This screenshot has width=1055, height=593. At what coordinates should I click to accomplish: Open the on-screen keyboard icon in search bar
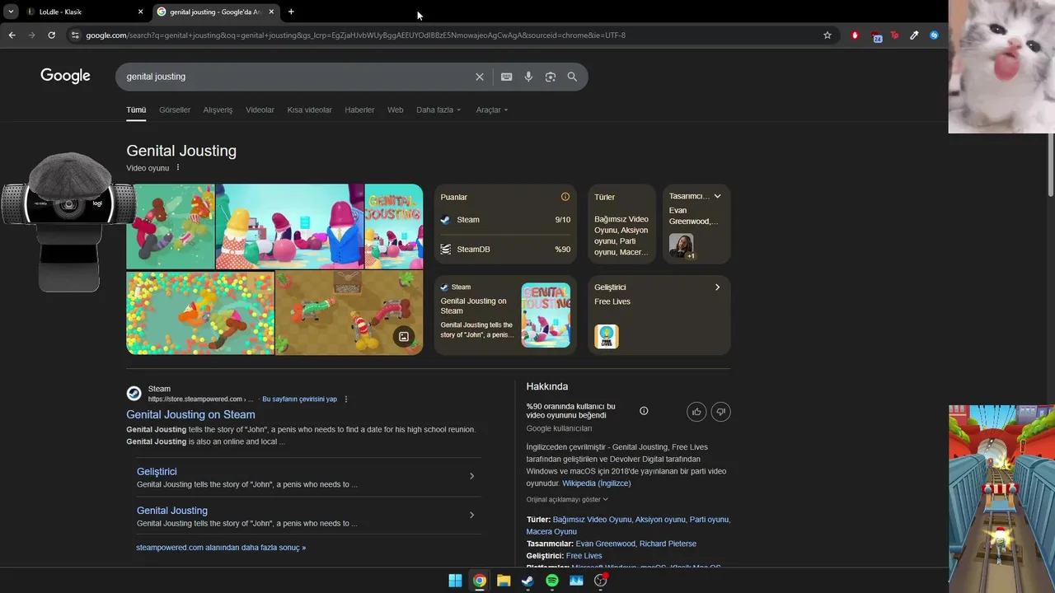(x=506, y=77)
